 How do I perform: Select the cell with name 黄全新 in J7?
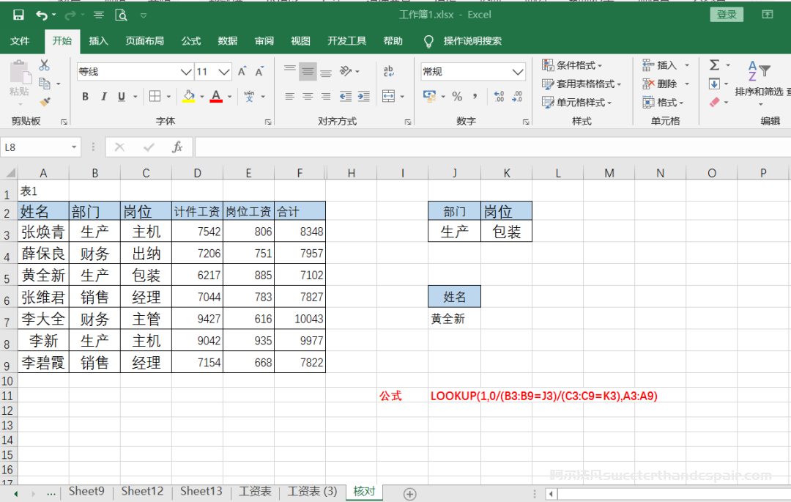pos(454,319)
